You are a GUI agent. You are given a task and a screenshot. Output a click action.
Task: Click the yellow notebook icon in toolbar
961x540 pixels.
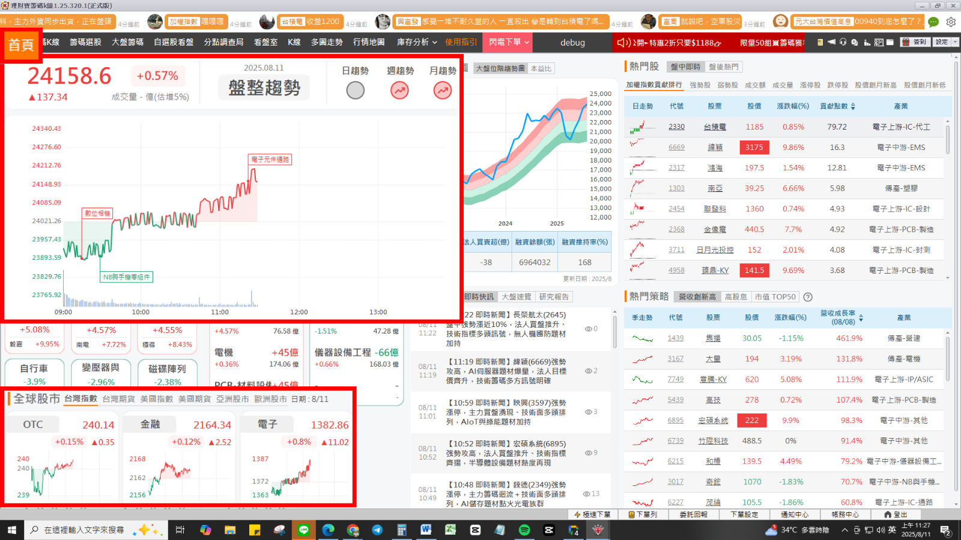pyautogui.click(x=820, y=43)
